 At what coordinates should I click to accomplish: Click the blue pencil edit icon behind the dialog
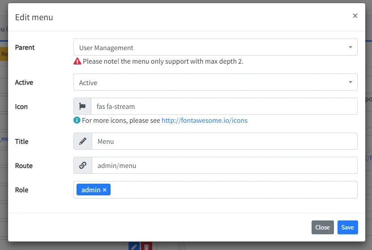134,246
